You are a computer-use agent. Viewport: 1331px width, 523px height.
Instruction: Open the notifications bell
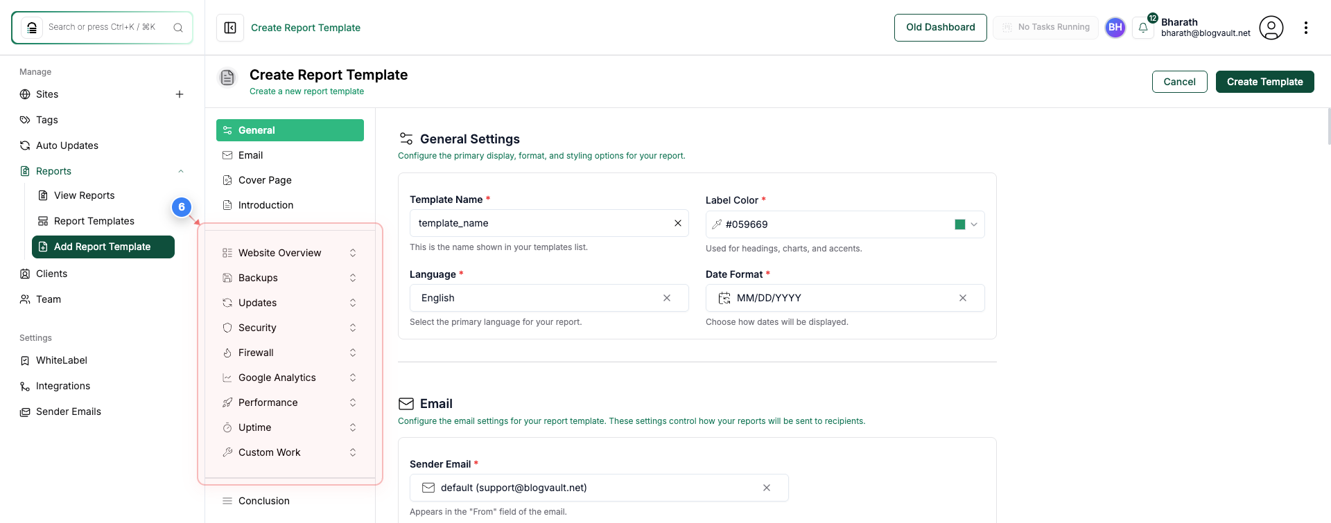pyautogui.click(x=1143, y=28)
